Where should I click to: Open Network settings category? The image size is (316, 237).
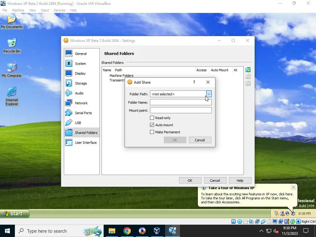click(x=81, y=103)
